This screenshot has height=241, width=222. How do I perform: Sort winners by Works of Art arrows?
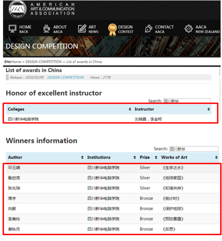[x=216, y=157]
